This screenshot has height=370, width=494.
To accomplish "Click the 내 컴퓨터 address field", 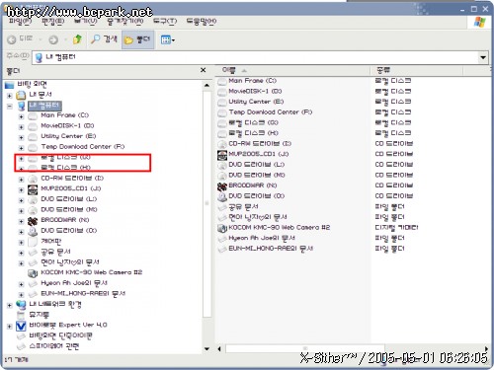I will (x=255, y=57).
